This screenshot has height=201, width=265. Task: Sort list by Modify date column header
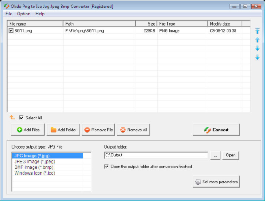pyautogui.click(x=225, y=24)
